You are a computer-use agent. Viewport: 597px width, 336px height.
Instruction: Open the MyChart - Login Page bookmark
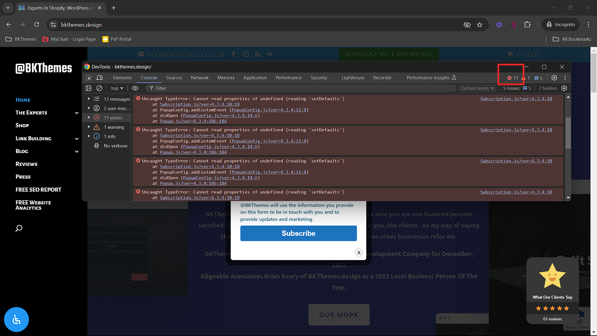tap(69, 39)
